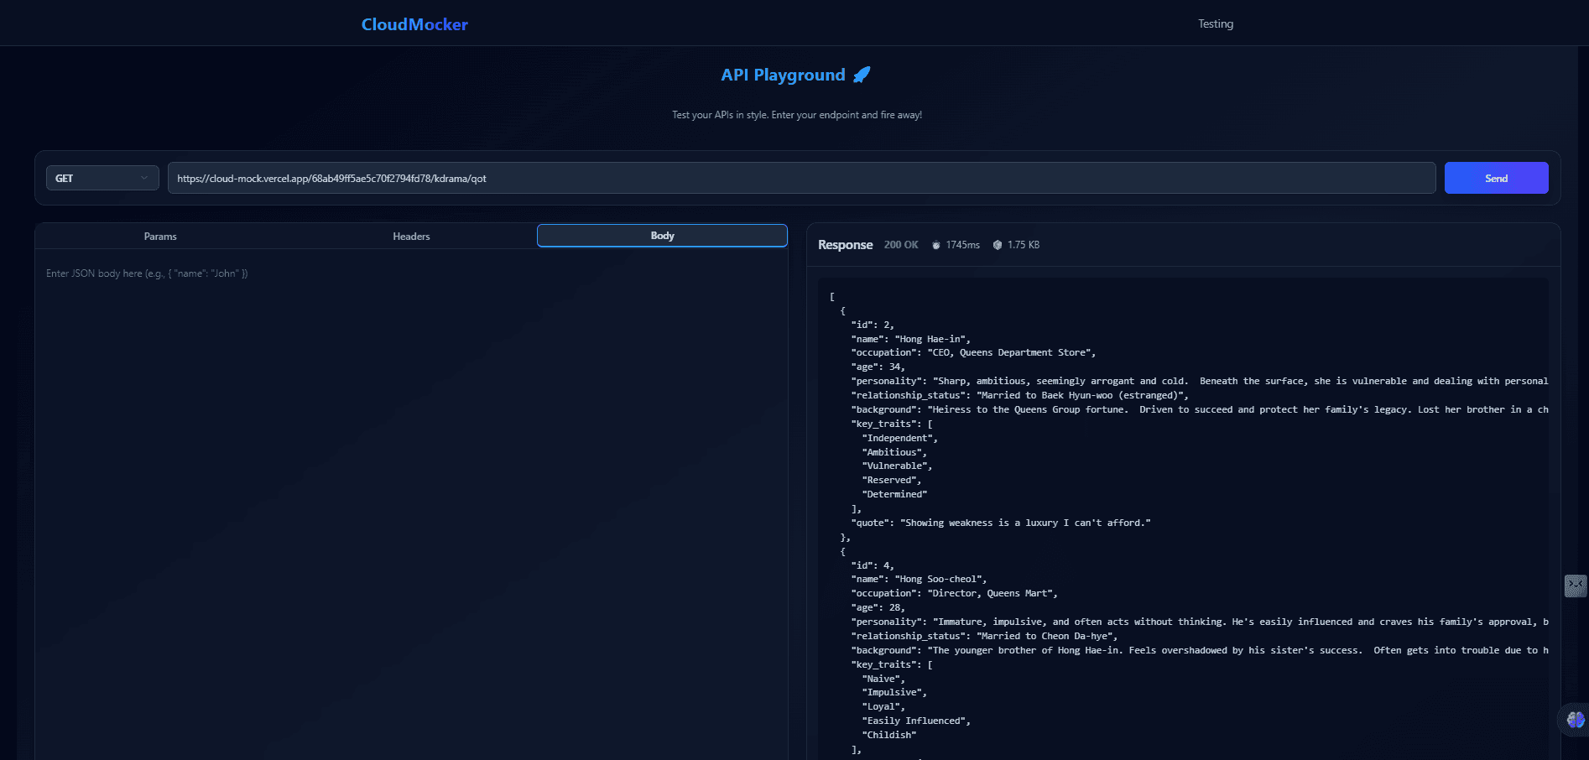Click the rocket icon beside API Playground title
The image size is (1589, 760).
pyautogui.click(x=862, y=74)
